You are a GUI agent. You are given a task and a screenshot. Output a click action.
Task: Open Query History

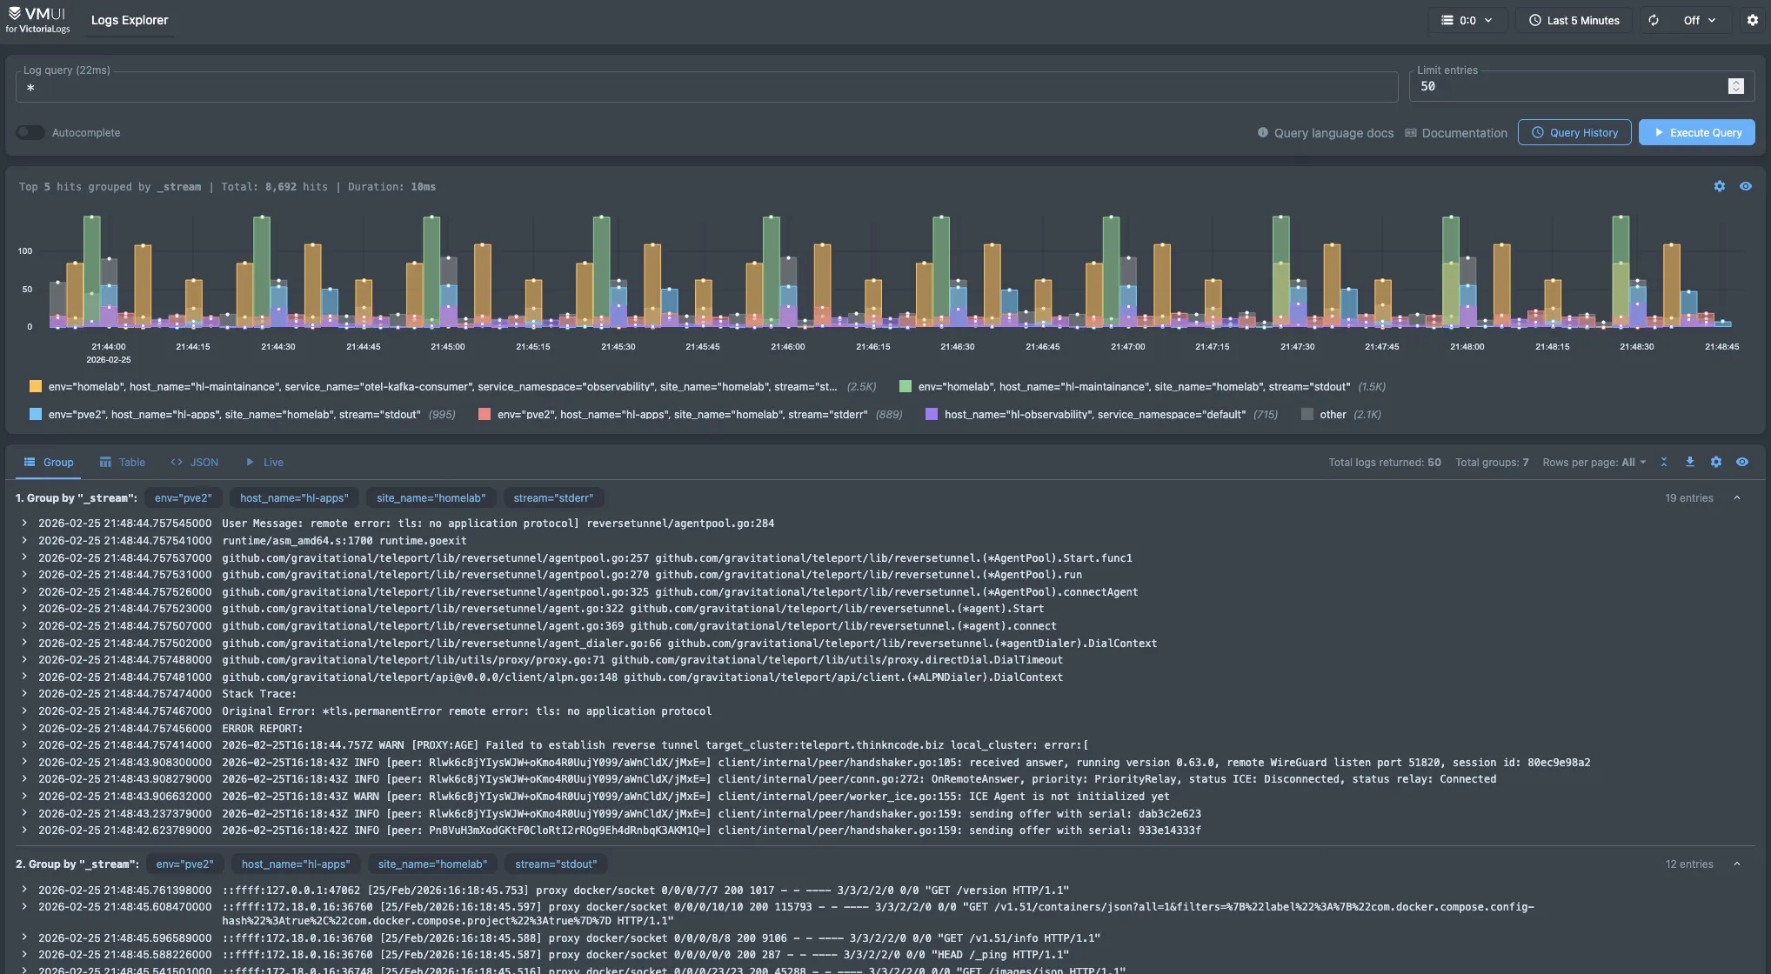(1574, 132)
